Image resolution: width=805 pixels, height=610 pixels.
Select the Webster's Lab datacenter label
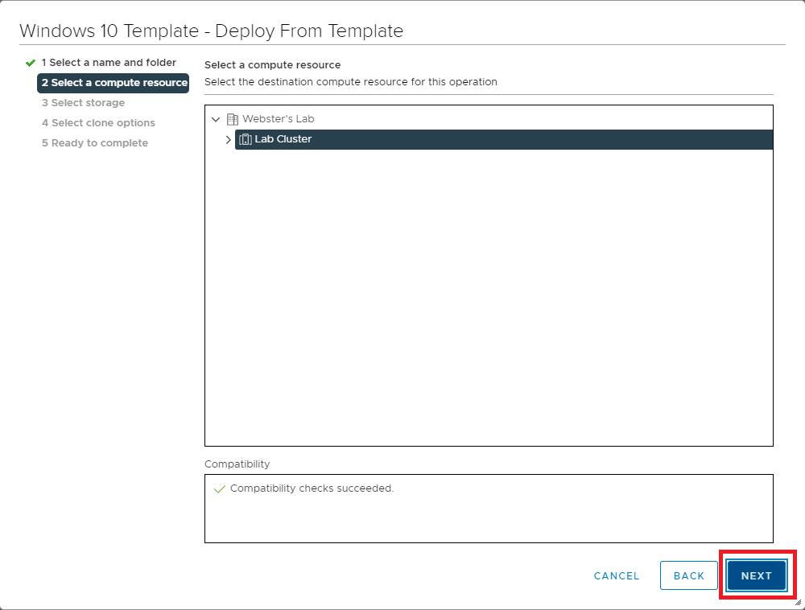coord(278,119)
